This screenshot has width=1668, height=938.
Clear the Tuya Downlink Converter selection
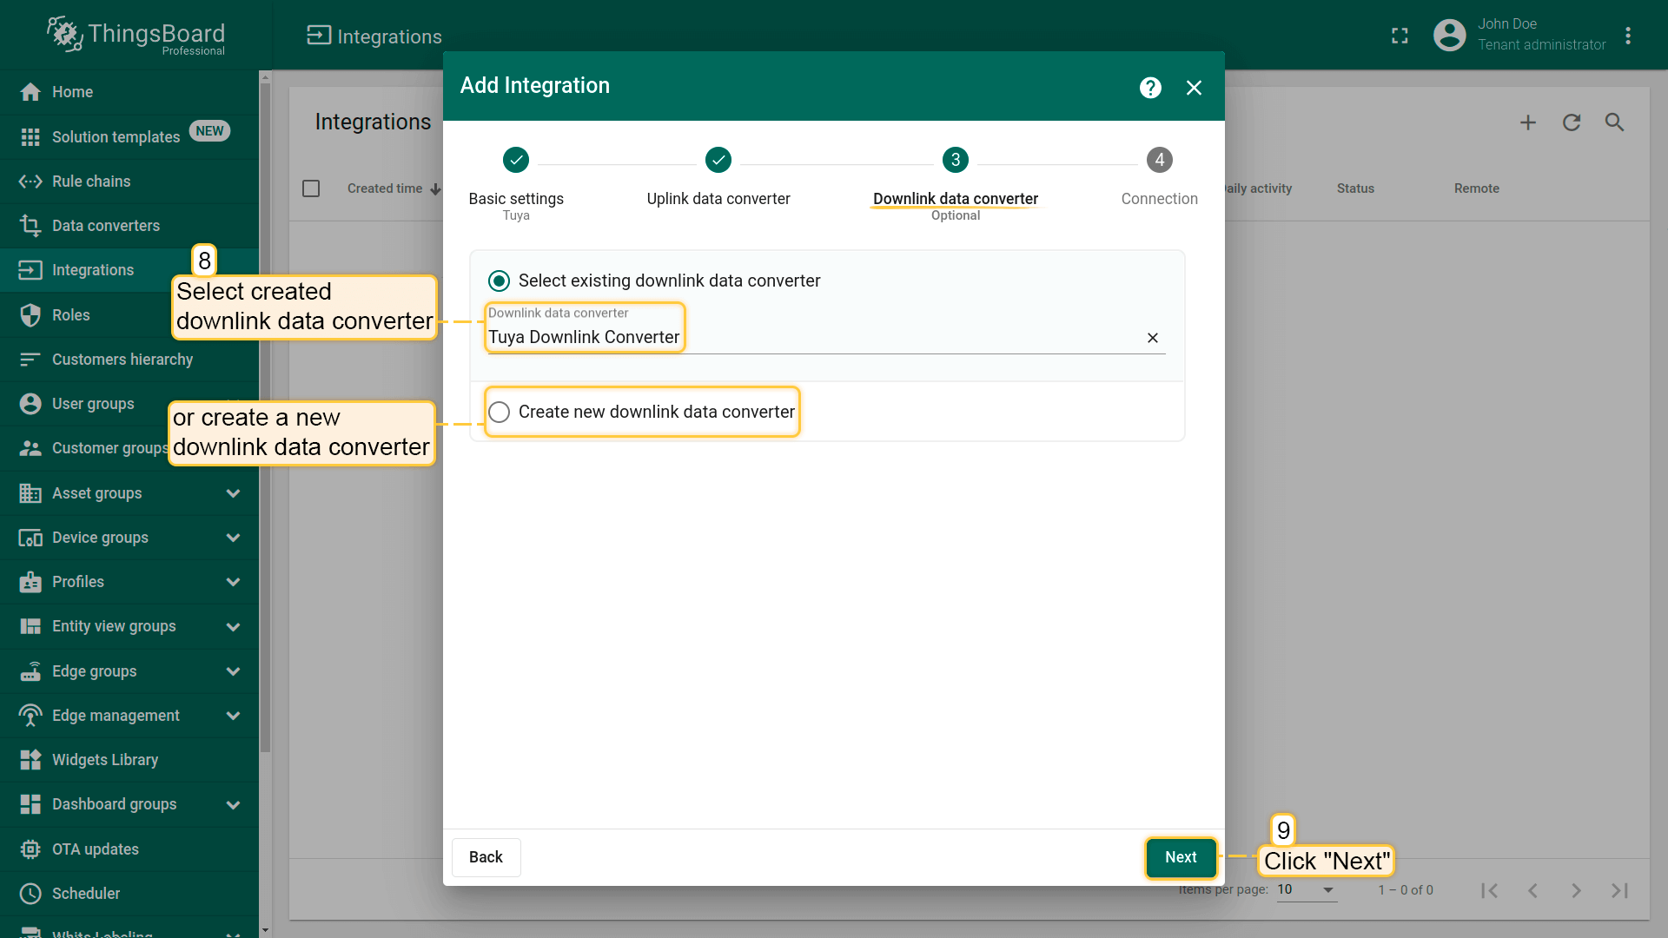[1153, 338]
